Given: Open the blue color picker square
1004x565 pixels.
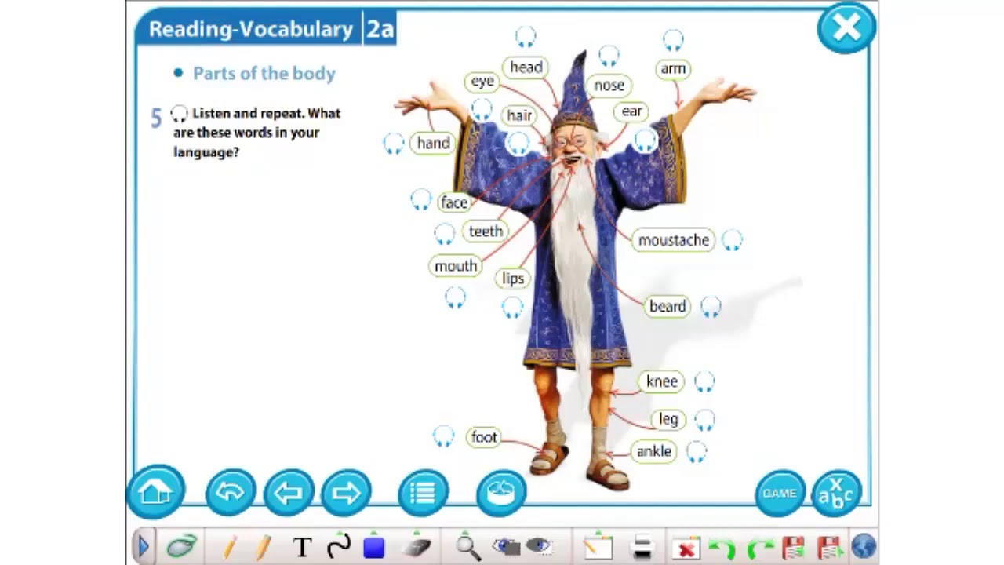Looking at the screenshot, I should [x=374, y=546].
